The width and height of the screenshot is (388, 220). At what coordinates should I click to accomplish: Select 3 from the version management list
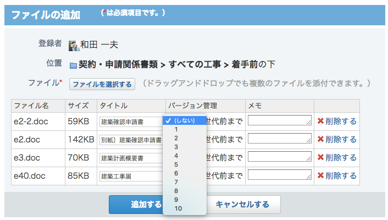point(176,147)
